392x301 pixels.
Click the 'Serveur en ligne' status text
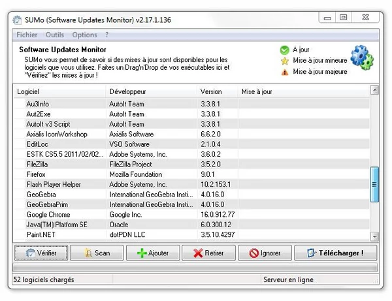pyautogui.click(x=288, y=279)
